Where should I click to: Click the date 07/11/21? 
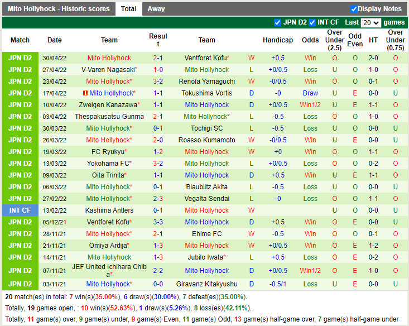[x=55, y=271]
